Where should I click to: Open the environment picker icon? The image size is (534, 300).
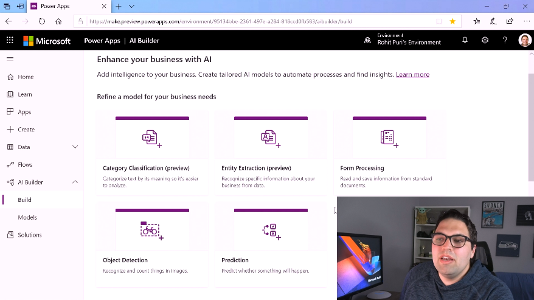(367, 40)
